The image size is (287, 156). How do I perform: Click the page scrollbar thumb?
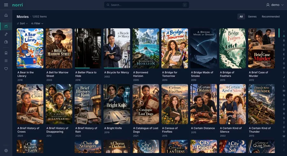[x=279, y=33]
